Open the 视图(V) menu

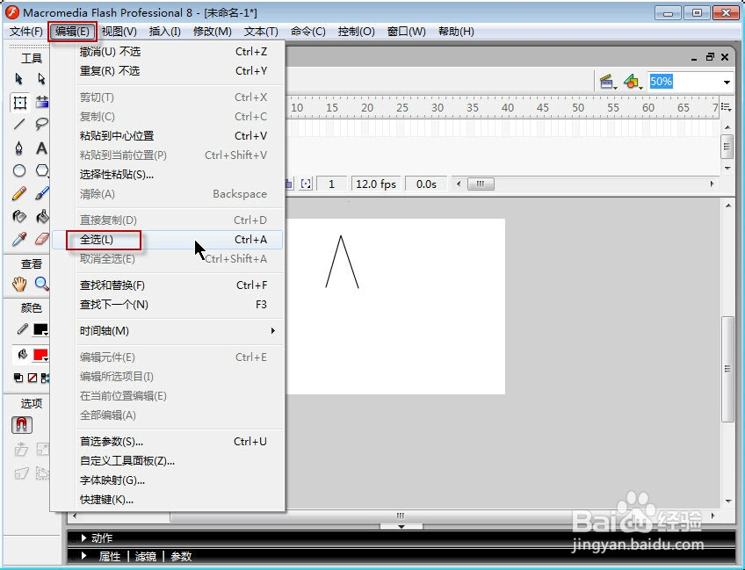(119, 32)
